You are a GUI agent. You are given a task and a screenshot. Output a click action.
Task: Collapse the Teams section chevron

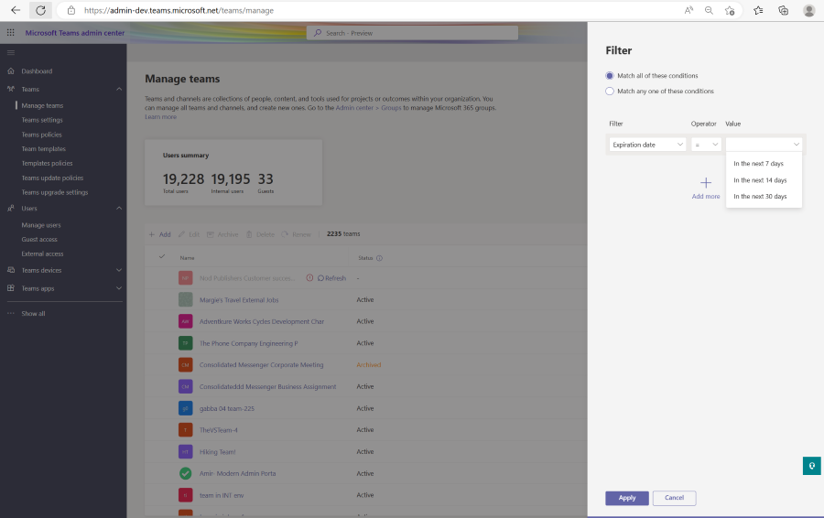[x=119, y=89]
